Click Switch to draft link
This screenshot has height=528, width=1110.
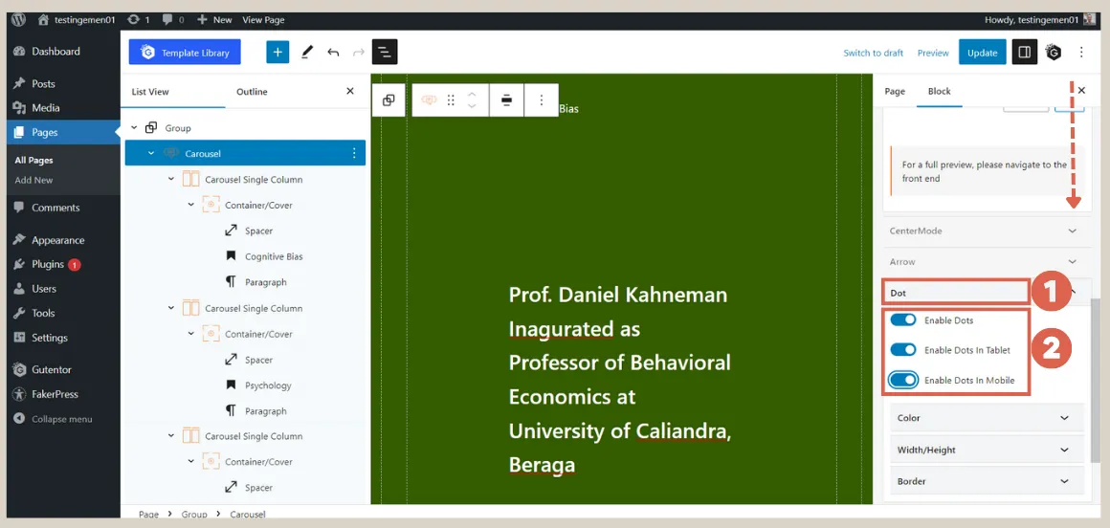873,53
